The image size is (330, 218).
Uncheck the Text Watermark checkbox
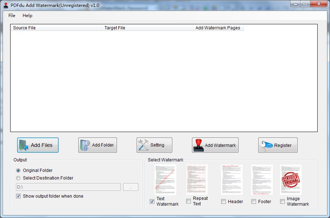click(x=152, y=201)
